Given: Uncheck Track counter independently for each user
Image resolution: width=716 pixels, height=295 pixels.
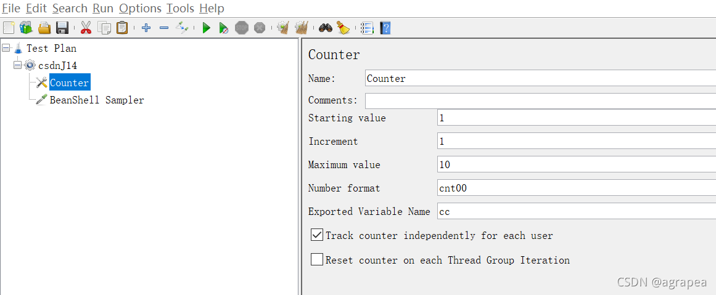Looking at the screenshot, I should 317,235.
